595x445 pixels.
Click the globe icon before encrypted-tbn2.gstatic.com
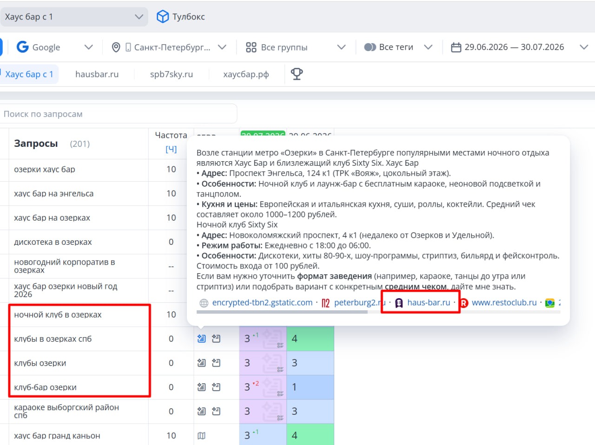[x=204, y=303]
